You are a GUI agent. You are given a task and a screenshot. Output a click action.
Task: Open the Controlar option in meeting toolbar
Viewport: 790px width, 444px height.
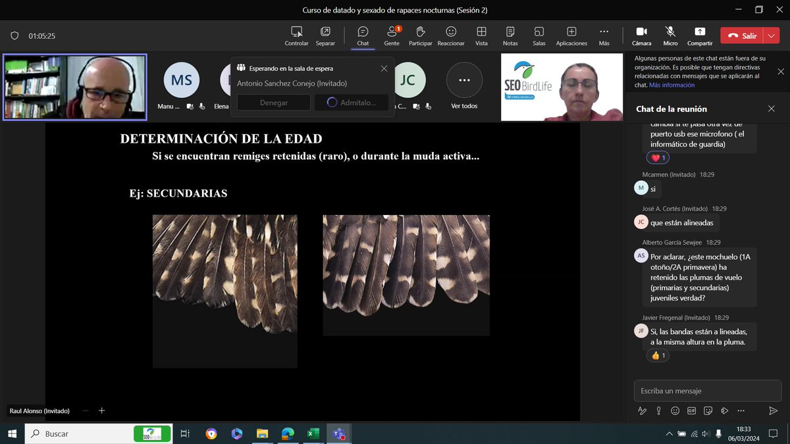tap(297, 36)
